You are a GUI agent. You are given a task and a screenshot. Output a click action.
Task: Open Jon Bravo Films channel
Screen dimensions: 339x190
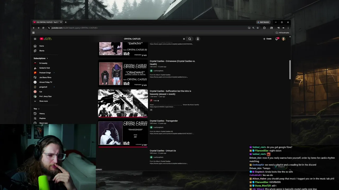point(46,77)
